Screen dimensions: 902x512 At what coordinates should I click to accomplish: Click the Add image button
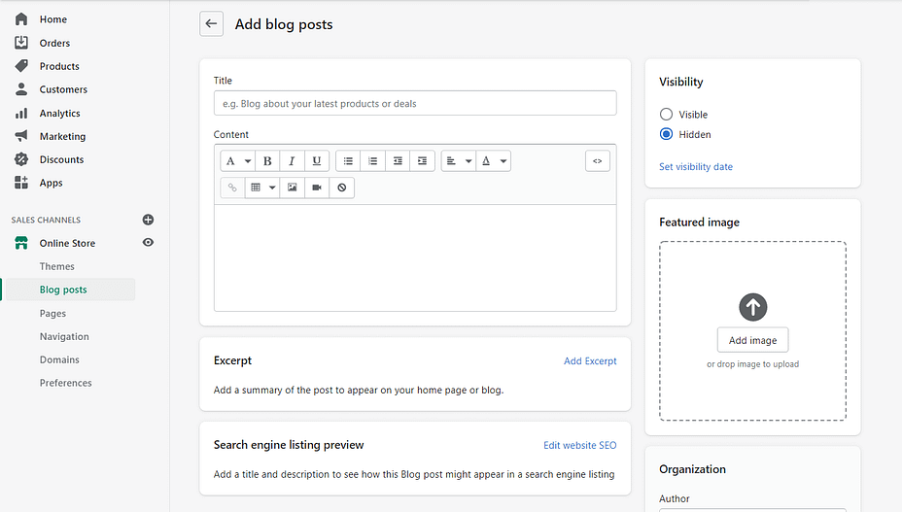point(752,340)
